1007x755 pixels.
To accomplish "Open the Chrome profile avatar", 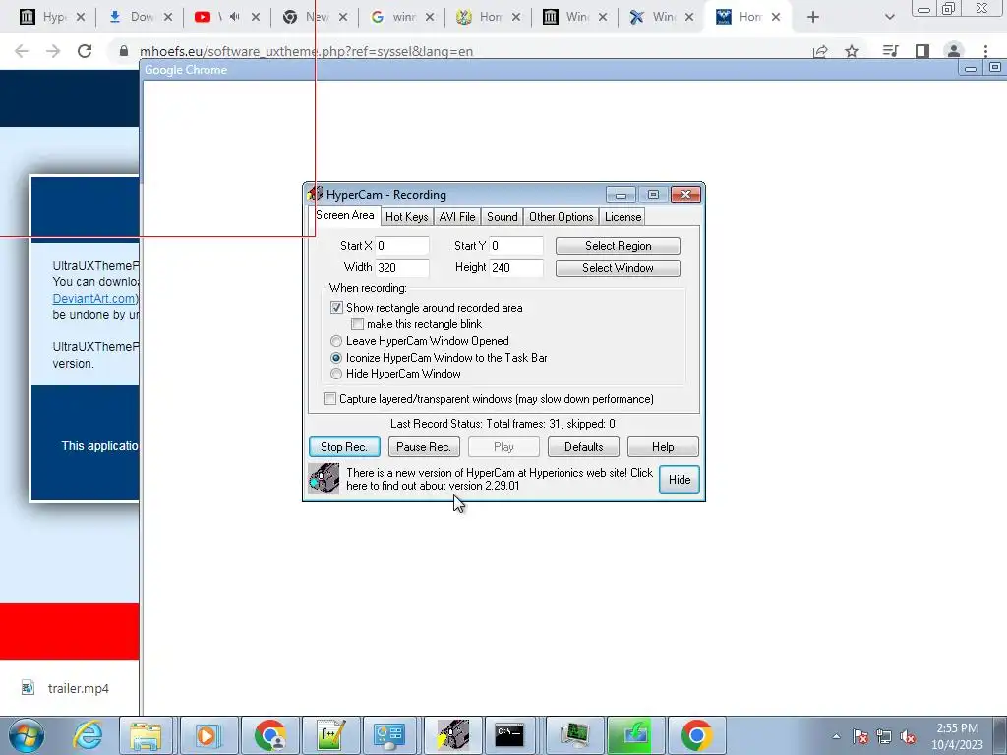I will coord(954,51).
